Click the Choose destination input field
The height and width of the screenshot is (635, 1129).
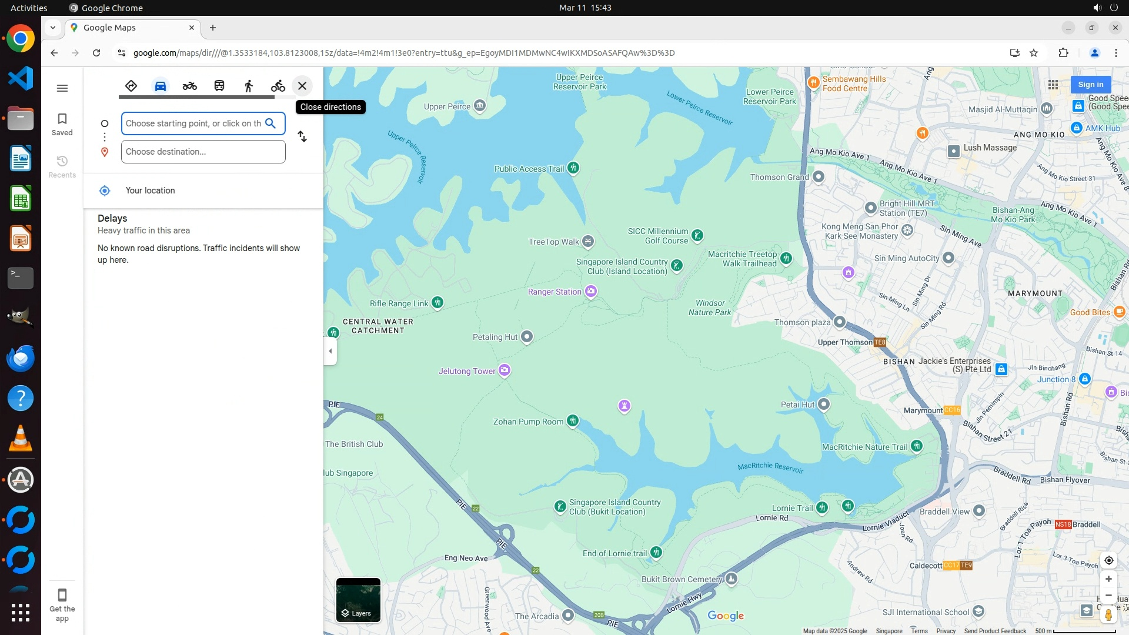pos(203,152)
